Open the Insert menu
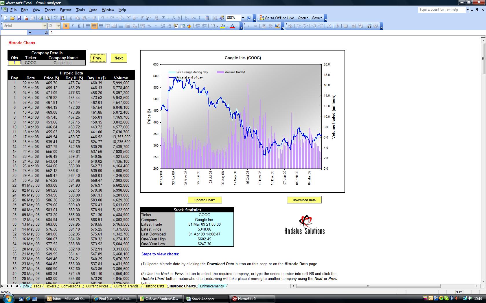This screenshot has height=303, width=486. coord(50,10)
